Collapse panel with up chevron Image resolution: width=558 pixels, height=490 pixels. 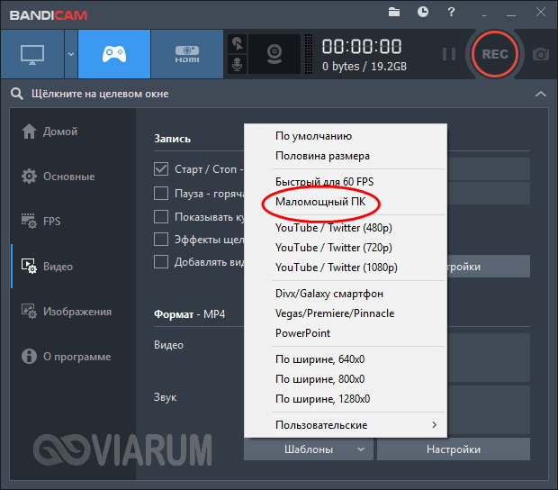(541, 94)
